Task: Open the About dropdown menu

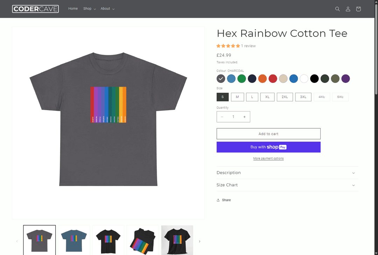Action: pos(107,9)
